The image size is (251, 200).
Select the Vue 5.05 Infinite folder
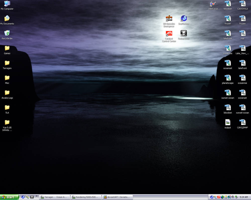[x=7, y=125]
